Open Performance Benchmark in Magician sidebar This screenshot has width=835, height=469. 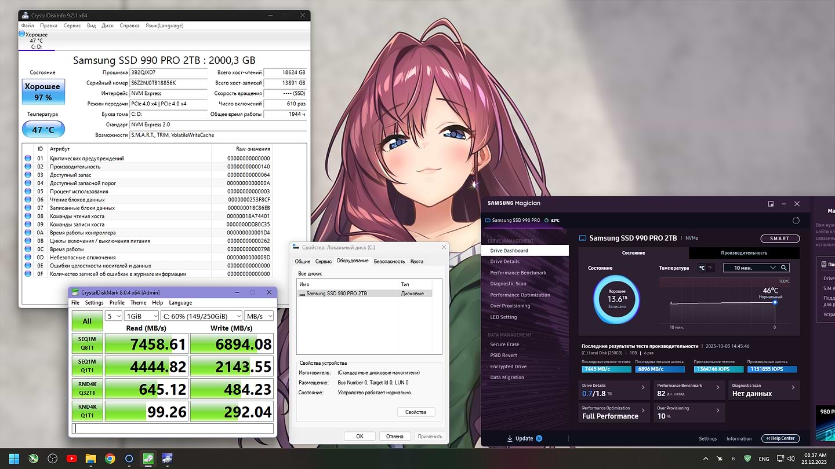(518, 273)
